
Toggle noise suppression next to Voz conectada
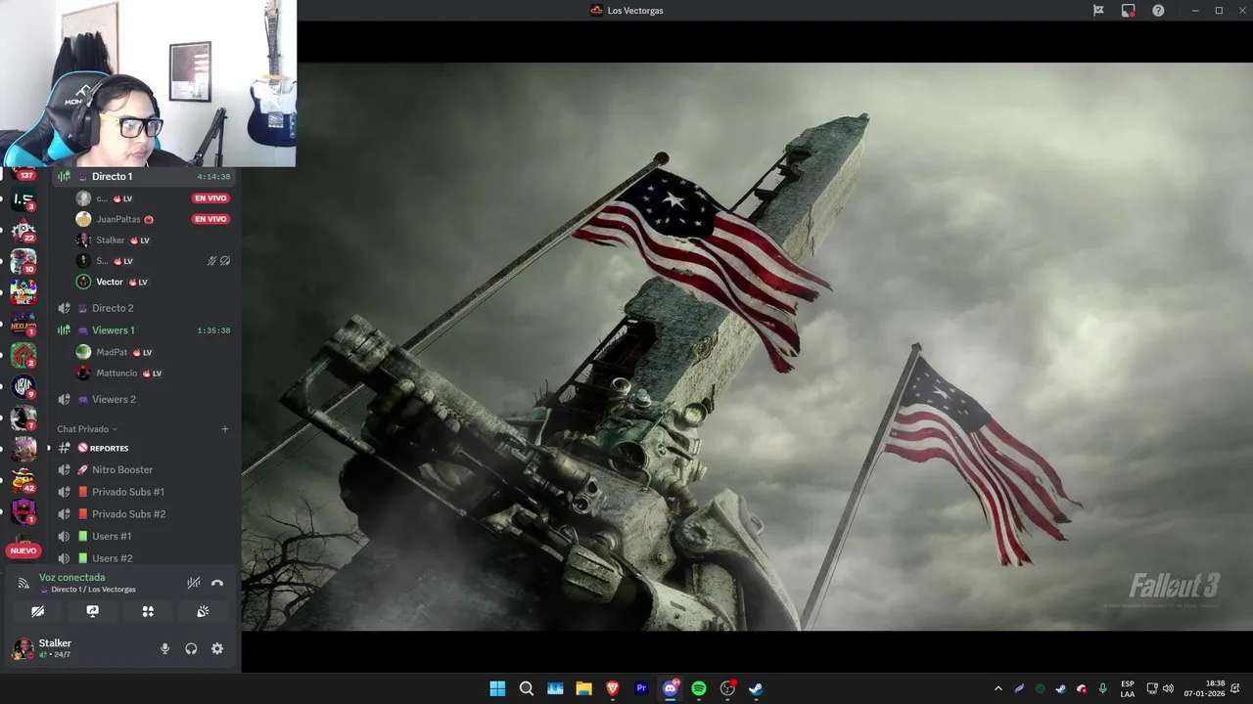(194, 583)
